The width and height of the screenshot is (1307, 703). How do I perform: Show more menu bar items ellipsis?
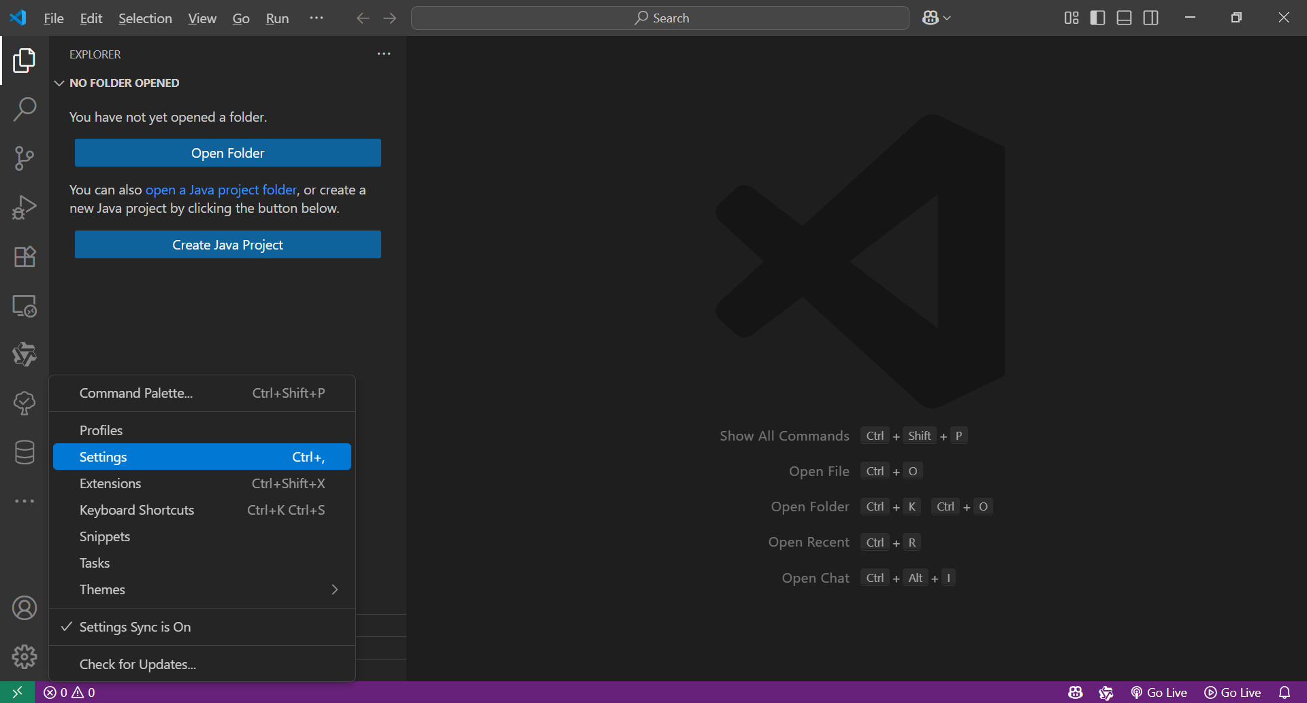click(317, 18)
